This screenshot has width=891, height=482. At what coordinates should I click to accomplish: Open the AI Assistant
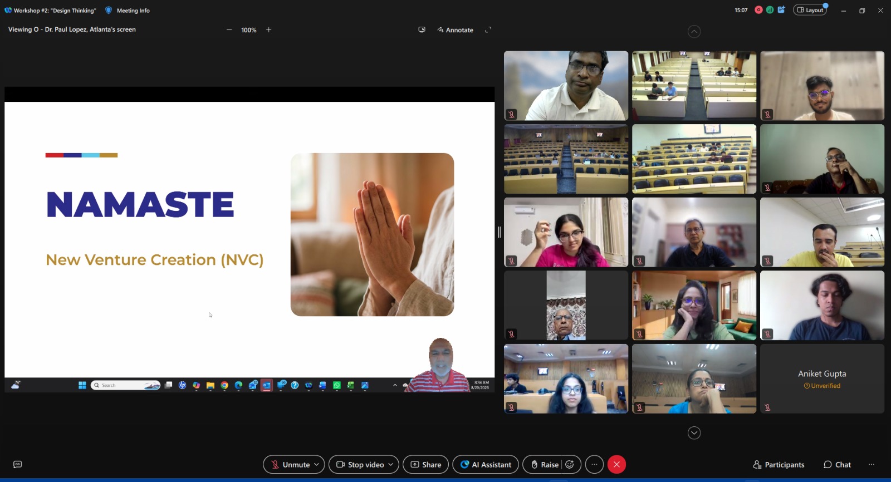486,464
